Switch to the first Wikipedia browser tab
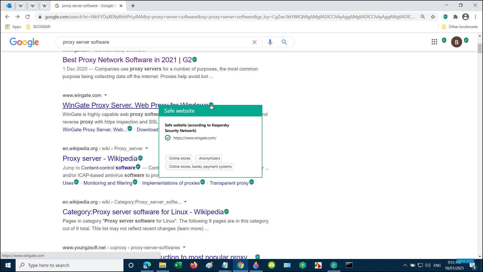483x272 pixels. (x=21, y=6)
